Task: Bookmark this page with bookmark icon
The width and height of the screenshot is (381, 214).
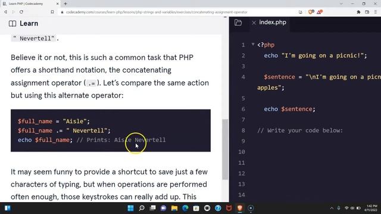Action: pyautogui.click(x=52, y=12)
